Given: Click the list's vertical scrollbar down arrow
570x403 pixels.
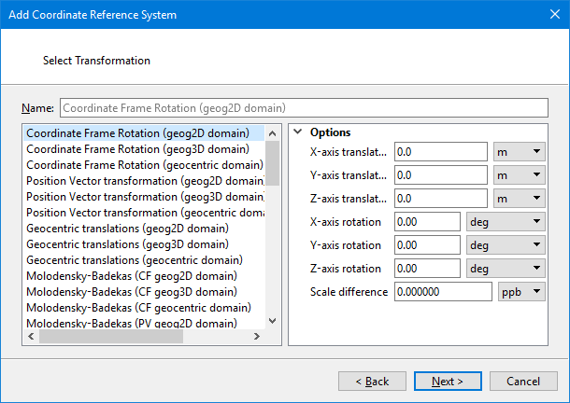Looking at the screenshot, I should (273, 321).
